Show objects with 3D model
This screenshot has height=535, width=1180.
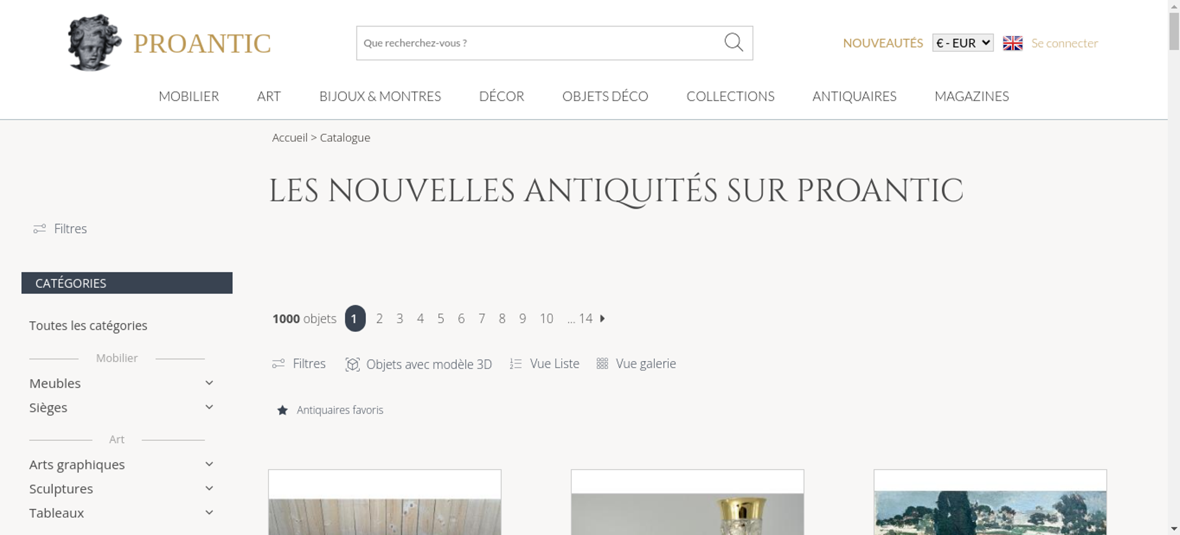click(418, 364)
